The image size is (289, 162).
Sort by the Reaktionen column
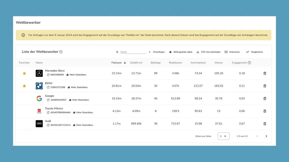click(176, 63)
